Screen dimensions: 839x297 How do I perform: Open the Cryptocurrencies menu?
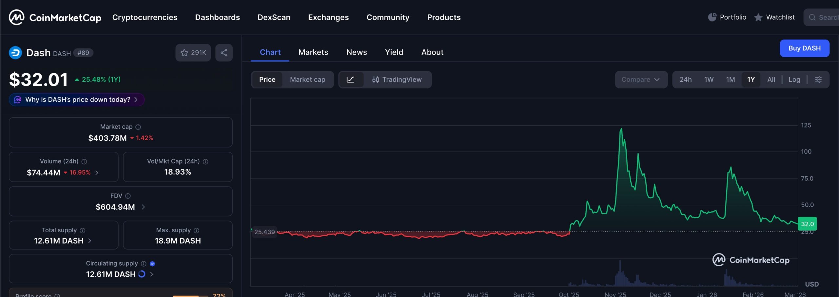click(145, 17)
